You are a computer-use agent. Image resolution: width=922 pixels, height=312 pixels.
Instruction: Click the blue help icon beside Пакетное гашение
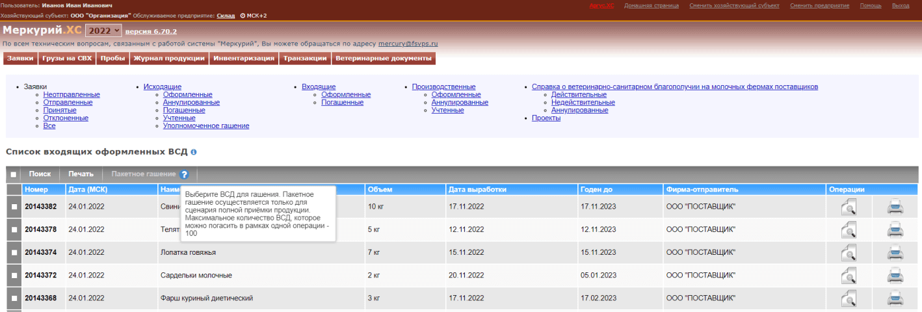tap(185, 174)
